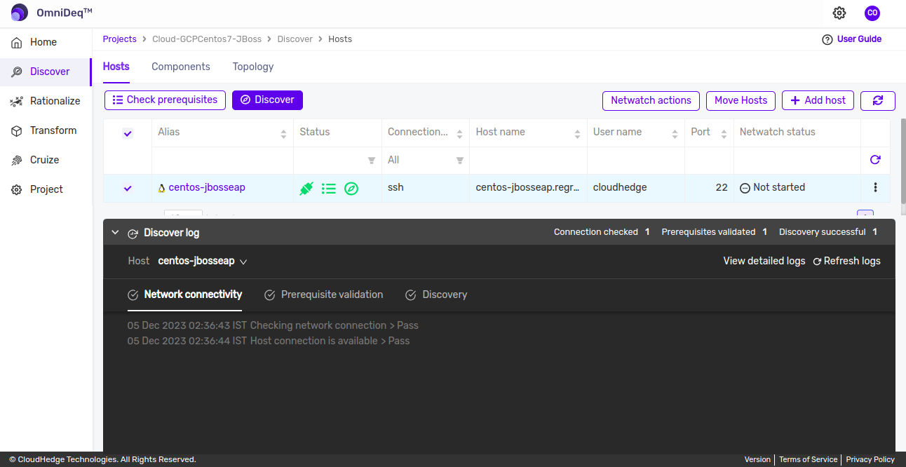
Task: Open the Terms of Service link
Action: [x=808, y=459]
